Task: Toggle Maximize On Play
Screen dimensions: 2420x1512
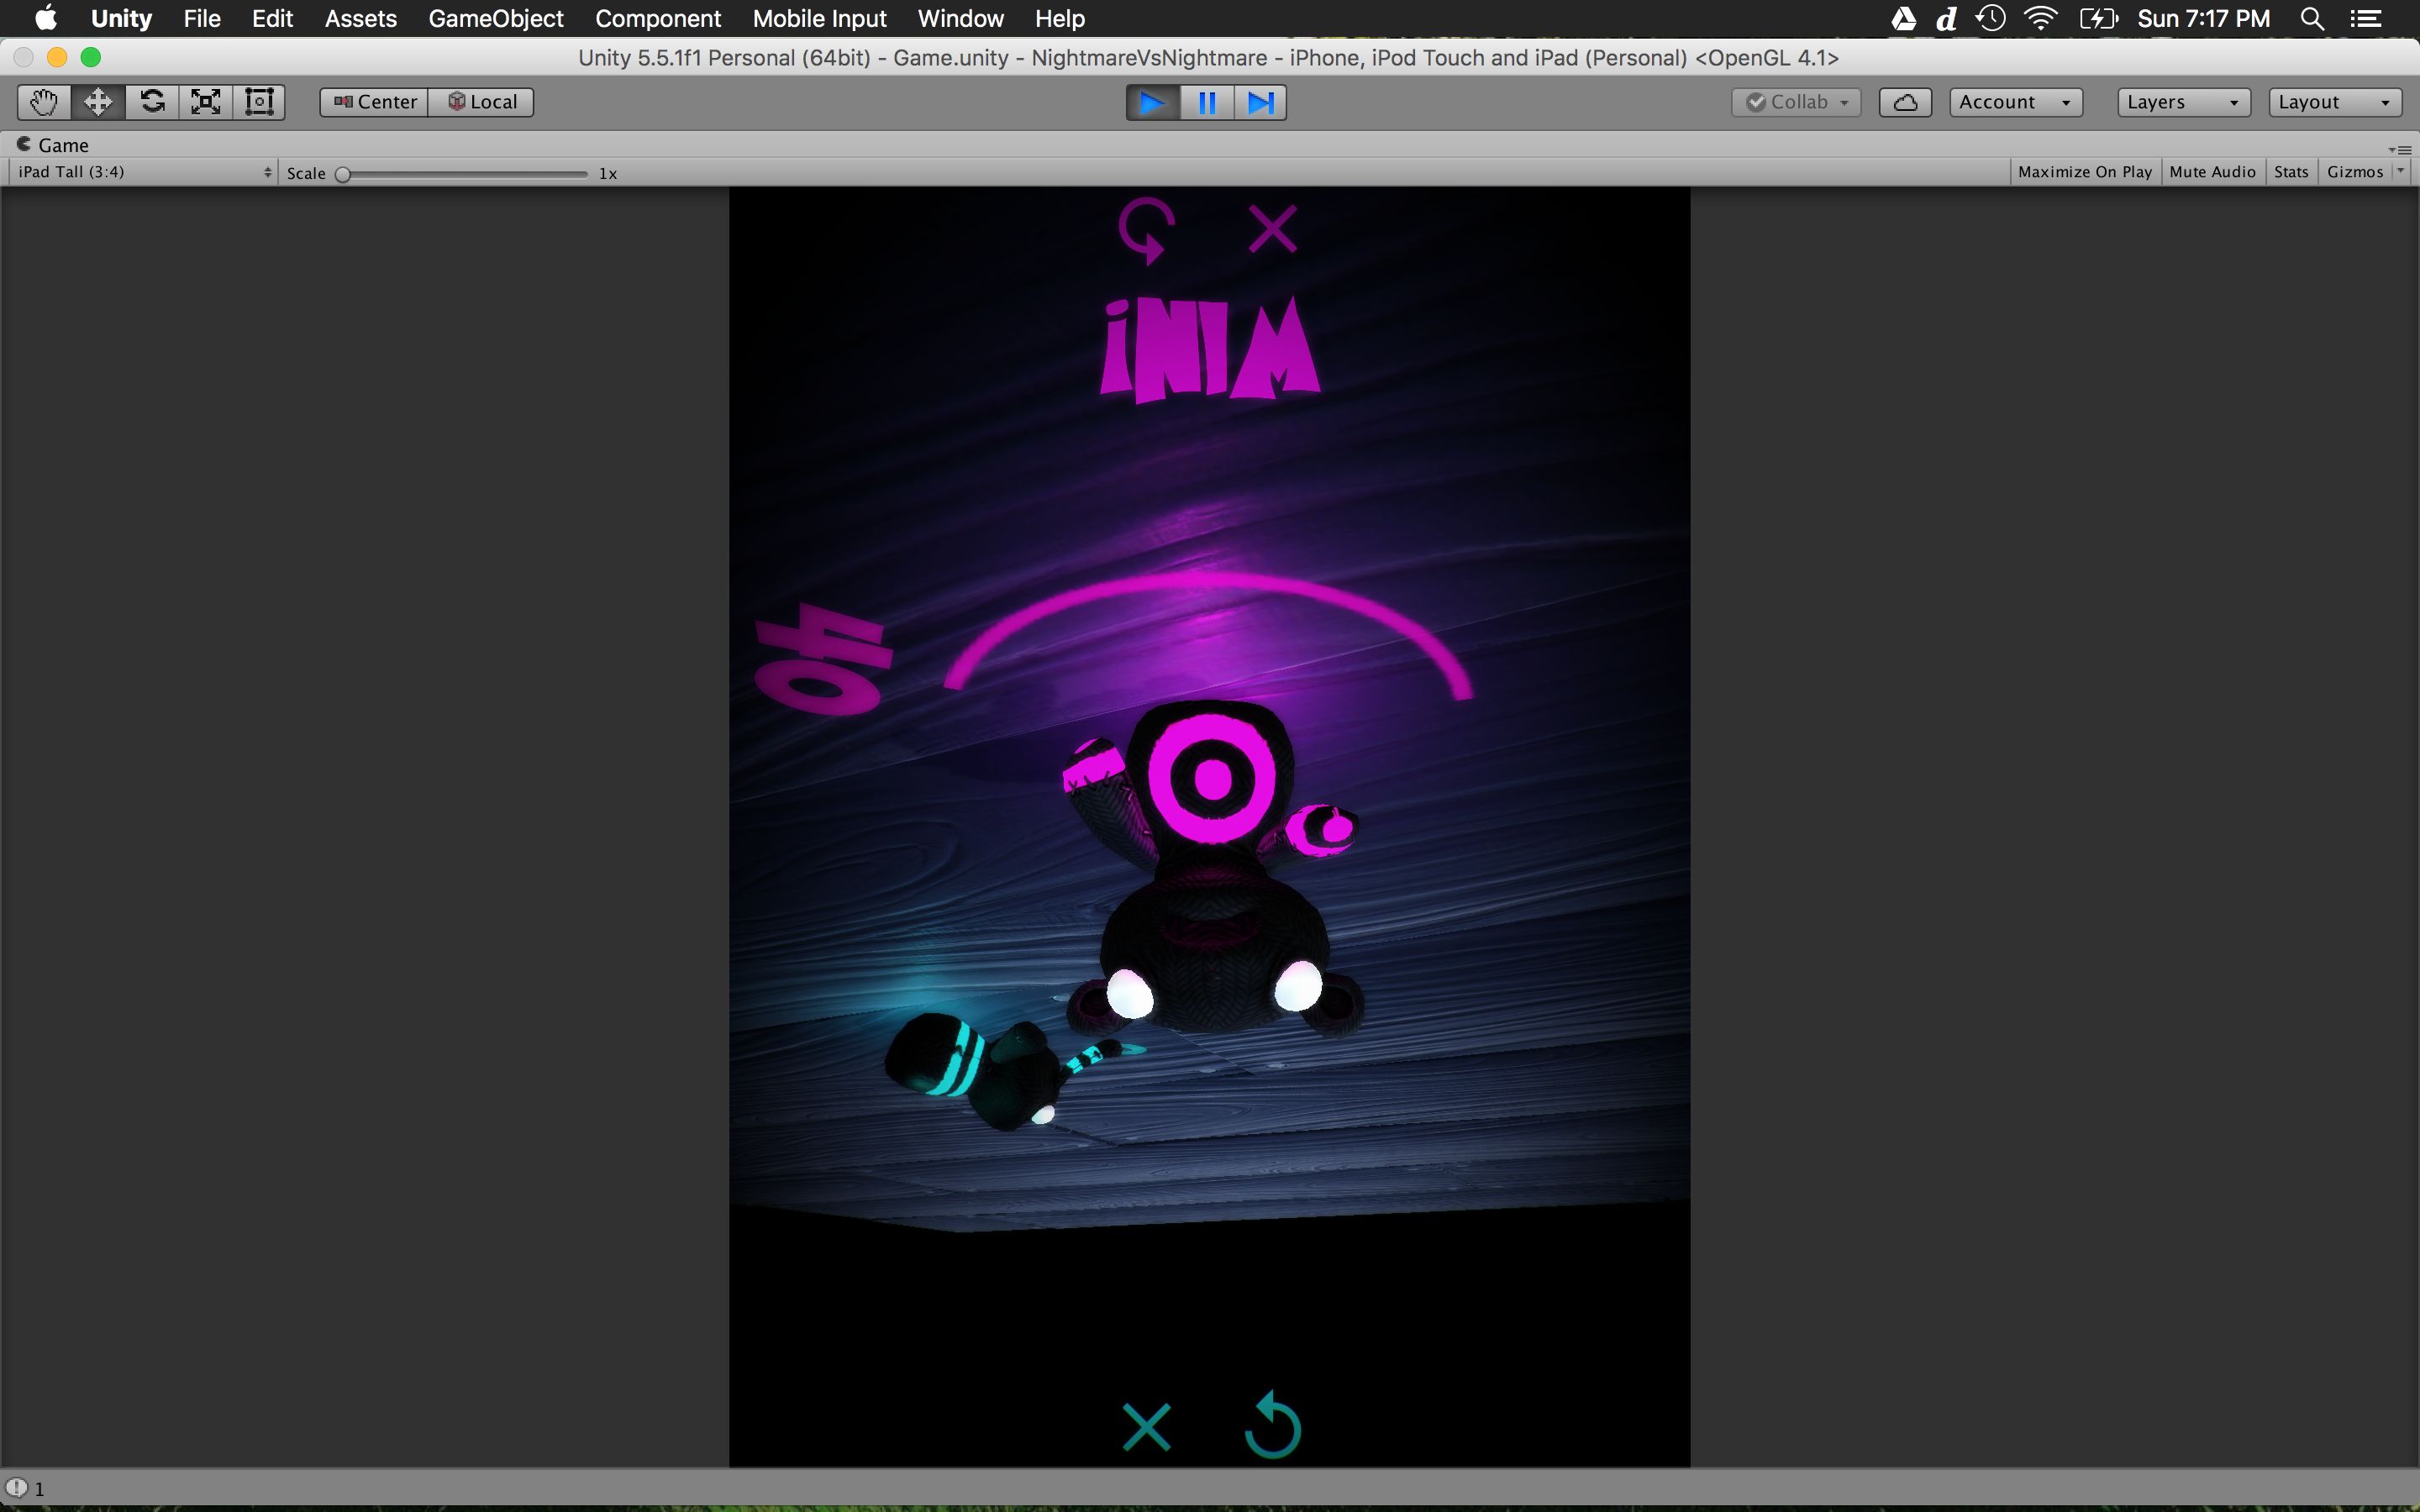Action: click(x=2084, y=172)
